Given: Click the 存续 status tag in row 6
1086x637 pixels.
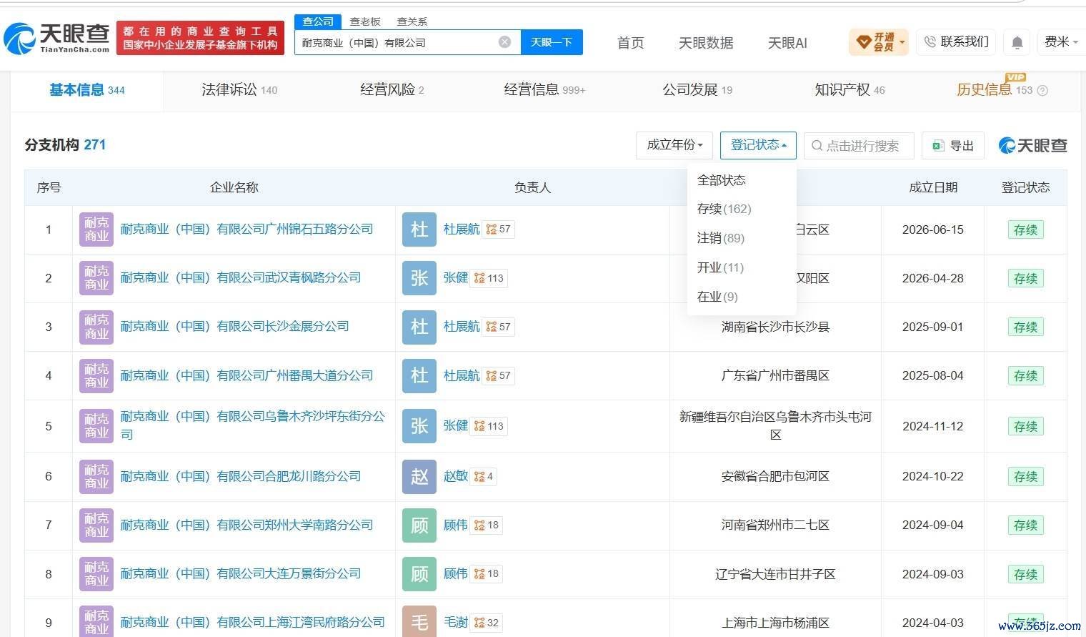Looking at the screenshot, I should (x=1025, y=476).
